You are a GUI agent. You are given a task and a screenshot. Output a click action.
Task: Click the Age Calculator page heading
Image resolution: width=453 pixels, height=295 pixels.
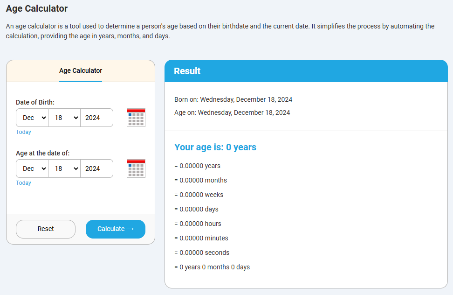click(37, 9)
